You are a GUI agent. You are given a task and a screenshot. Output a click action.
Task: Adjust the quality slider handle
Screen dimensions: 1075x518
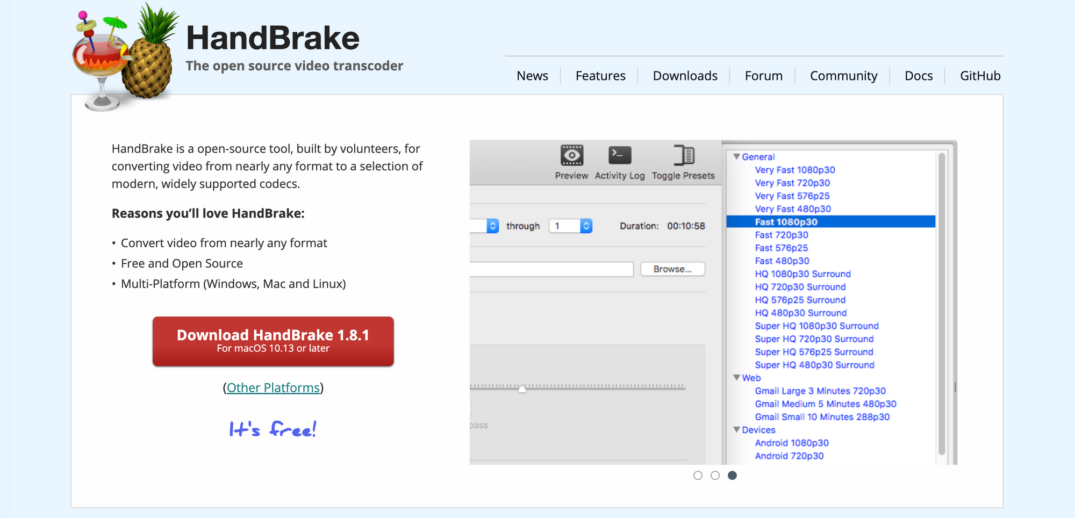click(521, 390)
